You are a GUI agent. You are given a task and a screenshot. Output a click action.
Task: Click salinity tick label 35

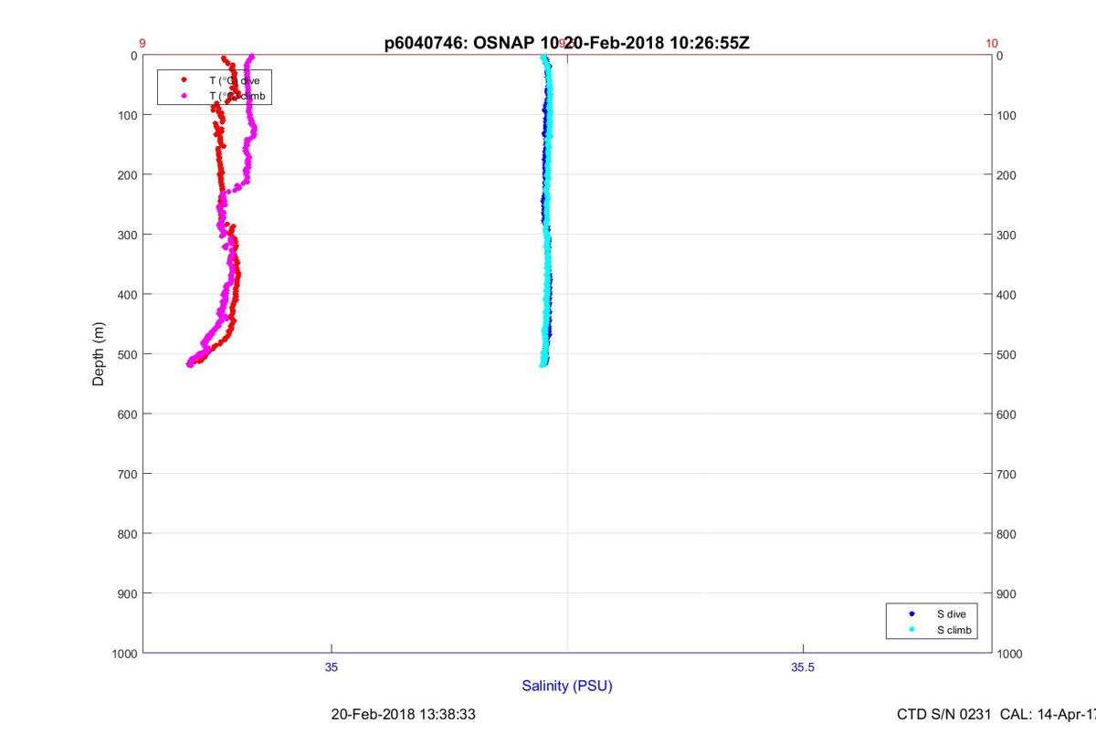(332, 667)
